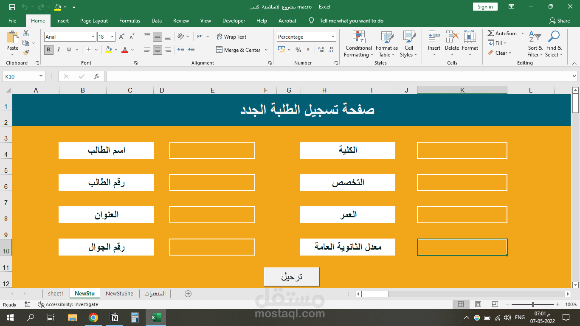Click the Cut scissors icon
Screen dimensions: 580x326
pyautogui.click(x=26, y=33)
